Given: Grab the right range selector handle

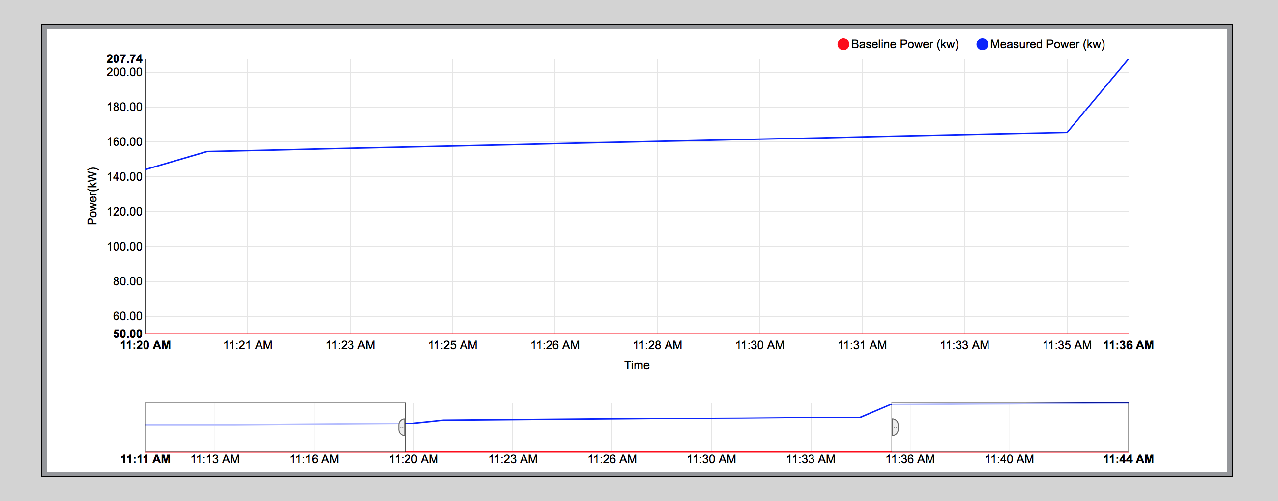Looking at the screenshot, I should click(895, 427).
